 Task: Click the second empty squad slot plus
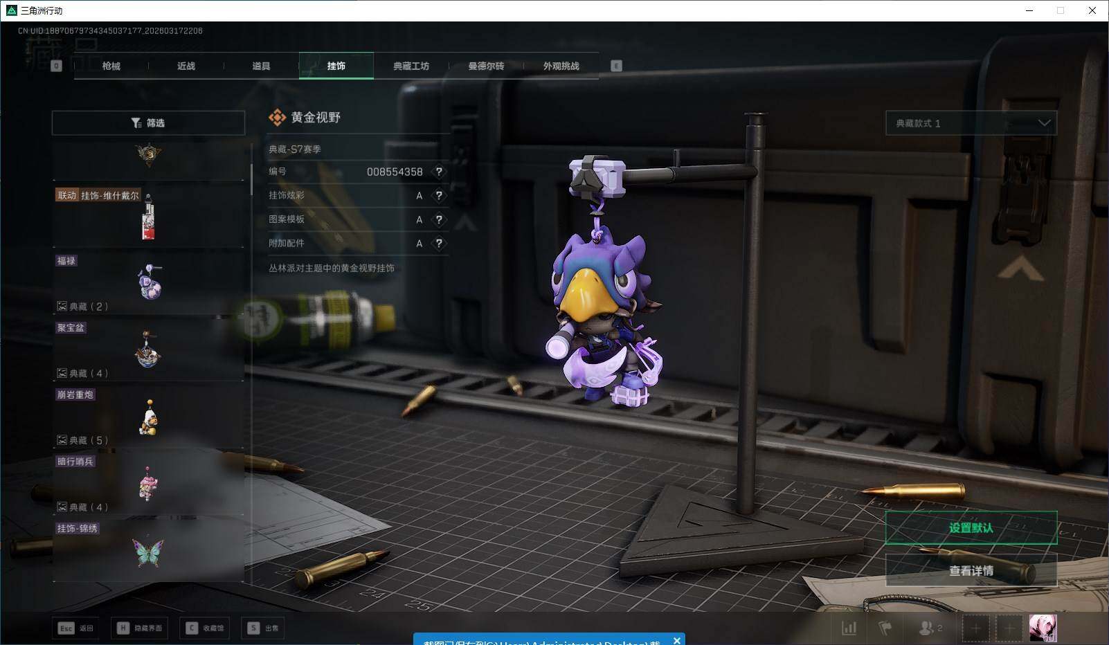(1009, 628)
